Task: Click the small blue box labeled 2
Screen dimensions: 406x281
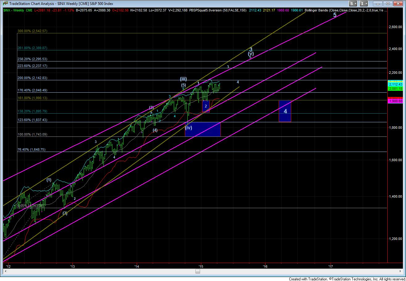Action: (206, 106)
